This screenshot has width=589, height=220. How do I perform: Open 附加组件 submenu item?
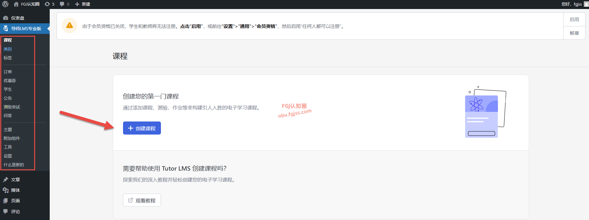tap(12, 138)
